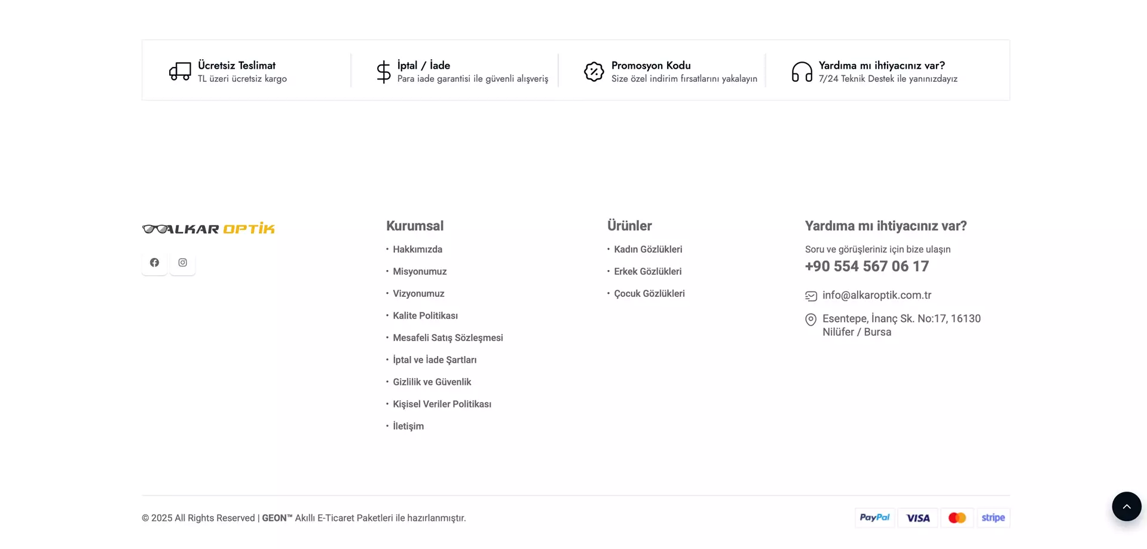Click the Stripe payment icon
Viewport: 1147px width, 549px height.
click(x=993, y=517)
